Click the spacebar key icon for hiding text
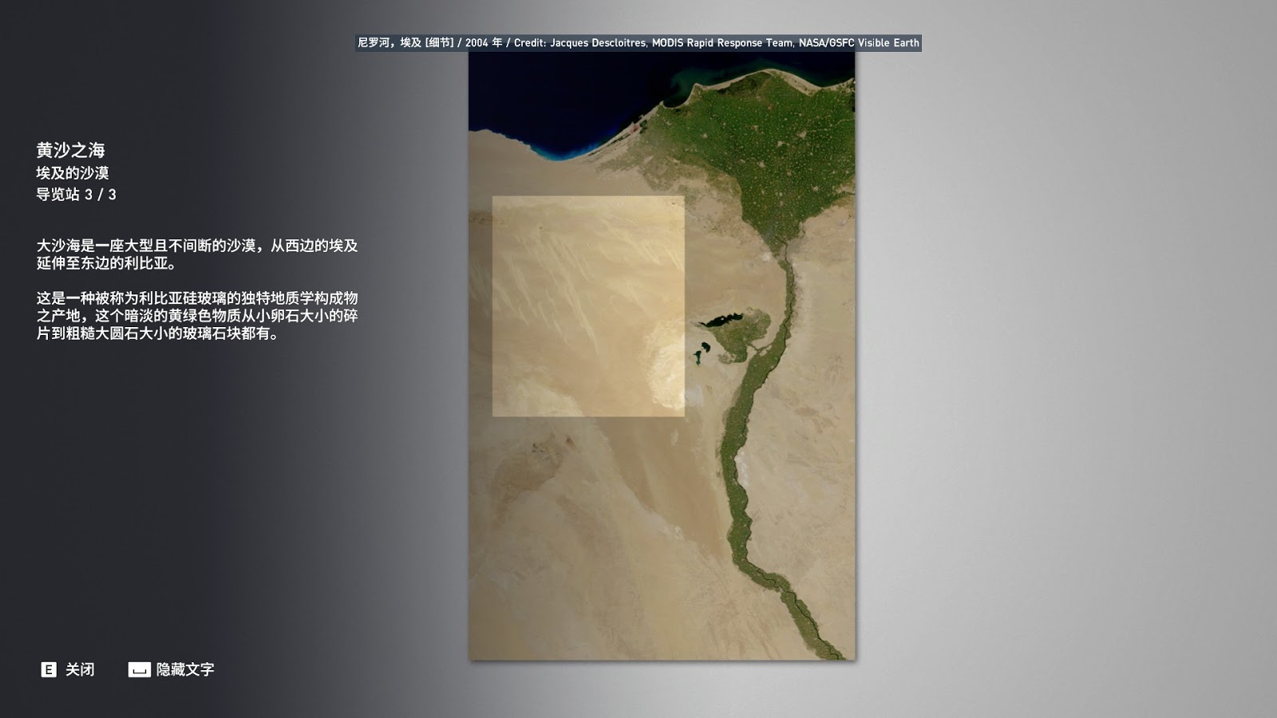The image size is (1277, 718). 139,669
